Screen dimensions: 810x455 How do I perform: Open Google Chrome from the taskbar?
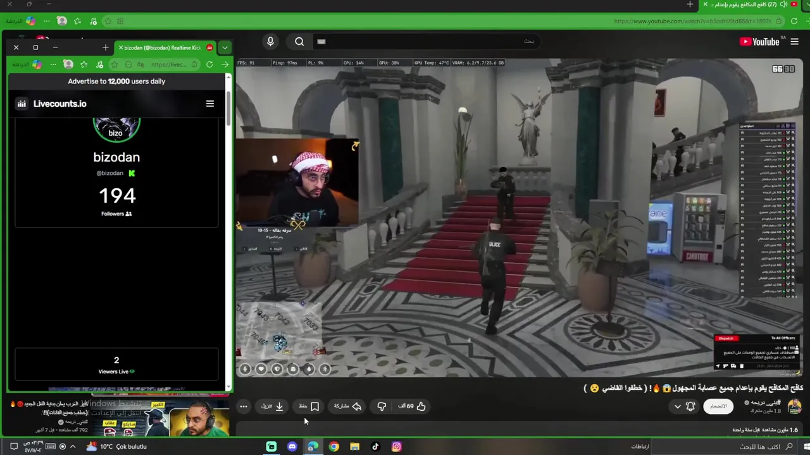pyautogui.click(x=333, y=447)
